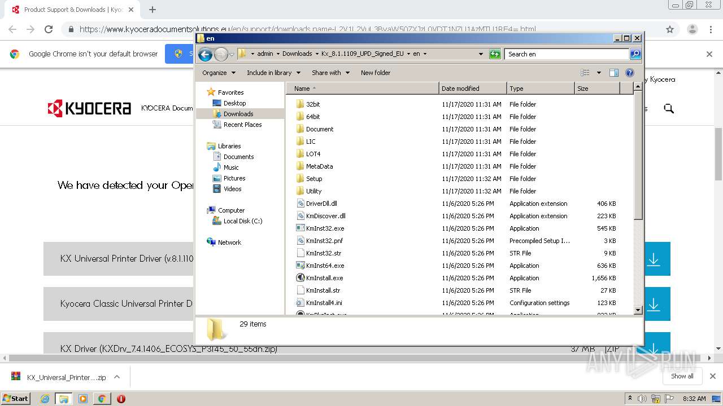Select the KmInst64.exe file icon
Screen dimensions: 723x406
click(x=300, y=266)
